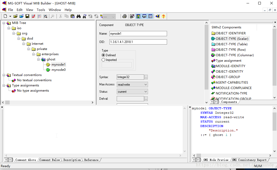Click the New file icon

click(5, 16)
